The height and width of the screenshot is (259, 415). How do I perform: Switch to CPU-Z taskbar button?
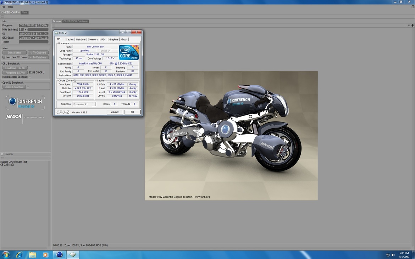[72, 255]
